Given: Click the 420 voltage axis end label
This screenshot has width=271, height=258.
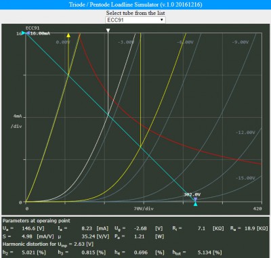Looking at the screenshot, I should coord(257,209).
